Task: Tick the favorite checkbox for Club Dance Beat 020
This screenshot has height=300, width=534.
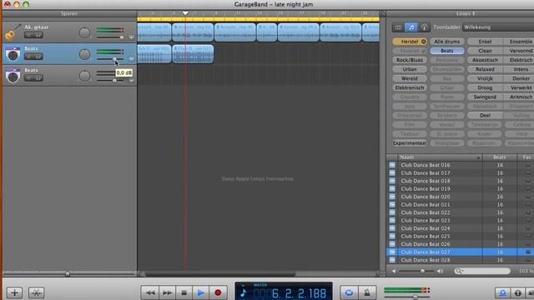Action: [x=528, y=197]
